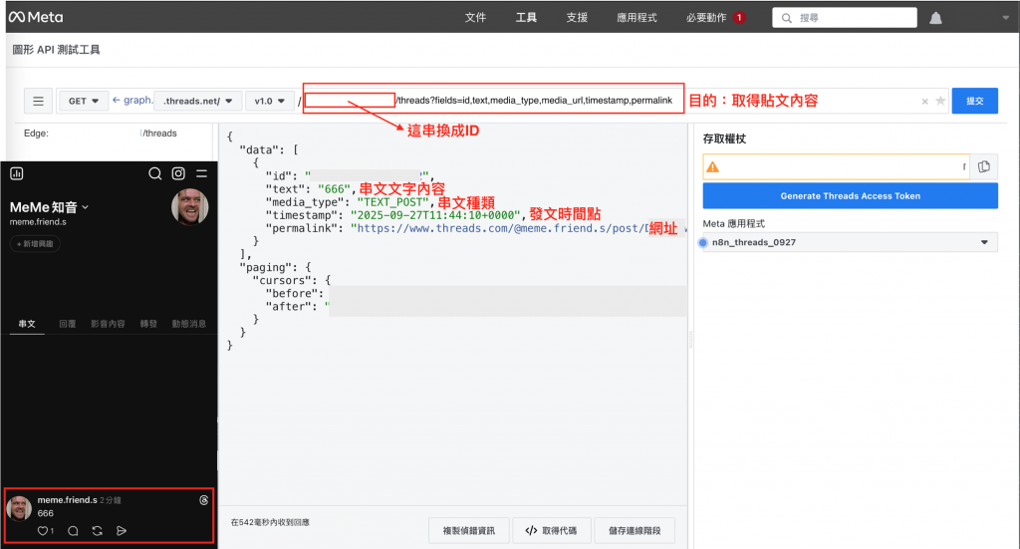1020x549 pixels.
Task: Click the 取得代碼 button
Action: click(552, 531)
